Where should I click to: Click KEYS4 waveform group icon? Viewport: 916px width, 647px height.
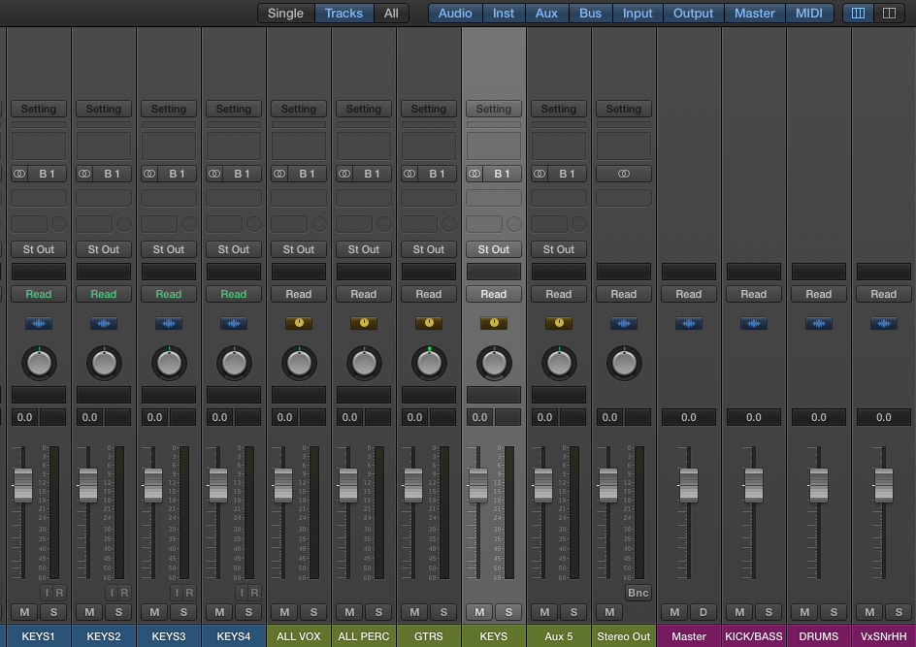(234, 323)
